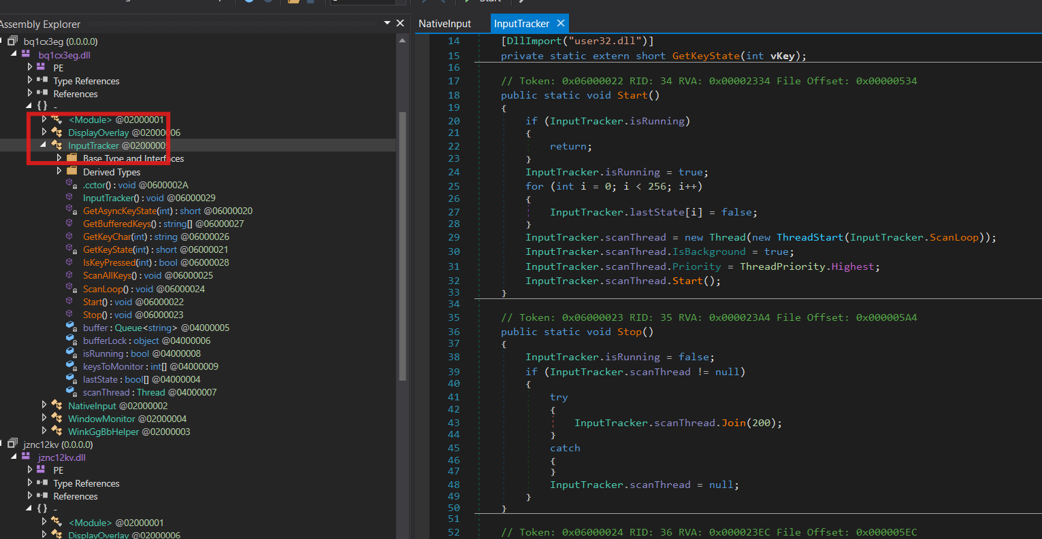Image resolution: width=1042 pixels, height=539 pixels.
Task: Click the WindowMonitor class icon
Action: tap(57, 419)
